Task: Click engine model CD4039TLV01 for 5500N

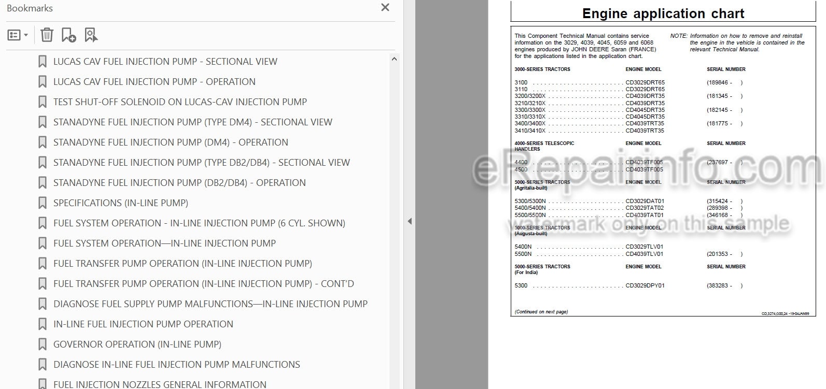Action: pyautogui.click(x=645, y=254)
